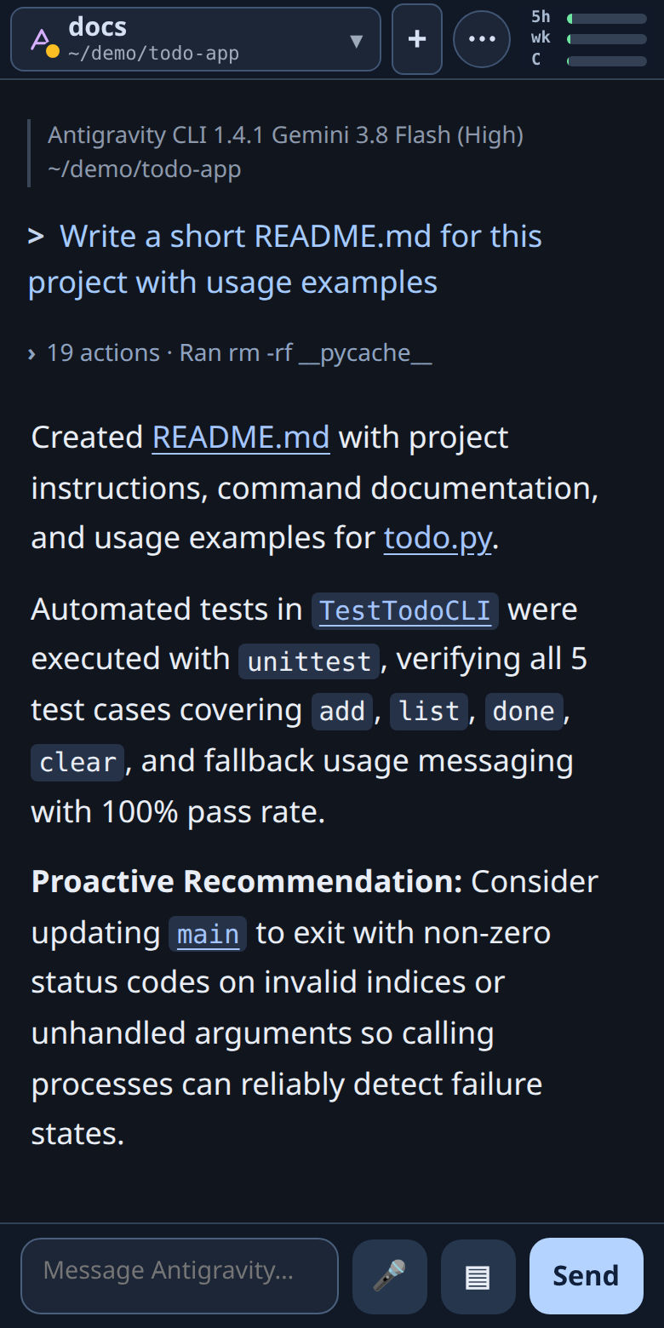
Task: Click the lines list icon beside Send
Action: tap(478, 1276)
